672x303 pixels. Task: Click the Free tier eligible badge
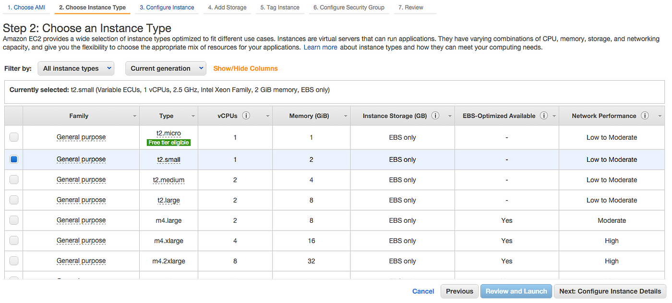tap(168, 143)
